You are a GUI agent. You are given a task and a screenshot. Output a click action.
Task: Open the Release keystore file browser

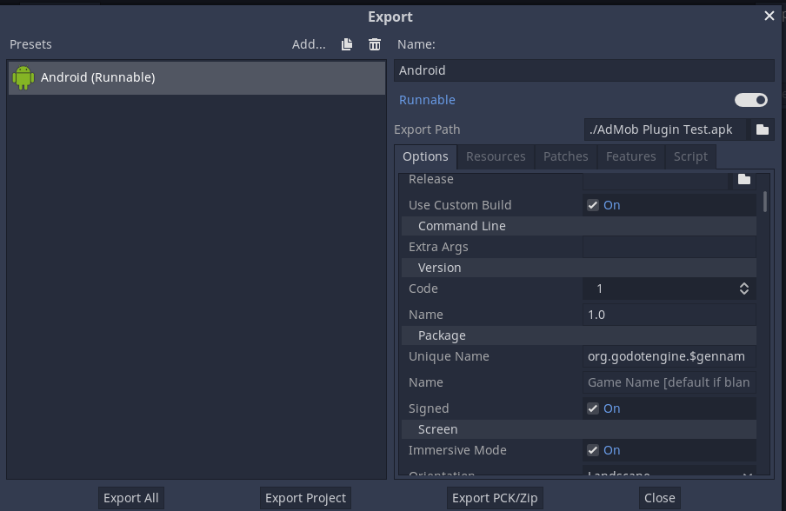coord(744,178)
